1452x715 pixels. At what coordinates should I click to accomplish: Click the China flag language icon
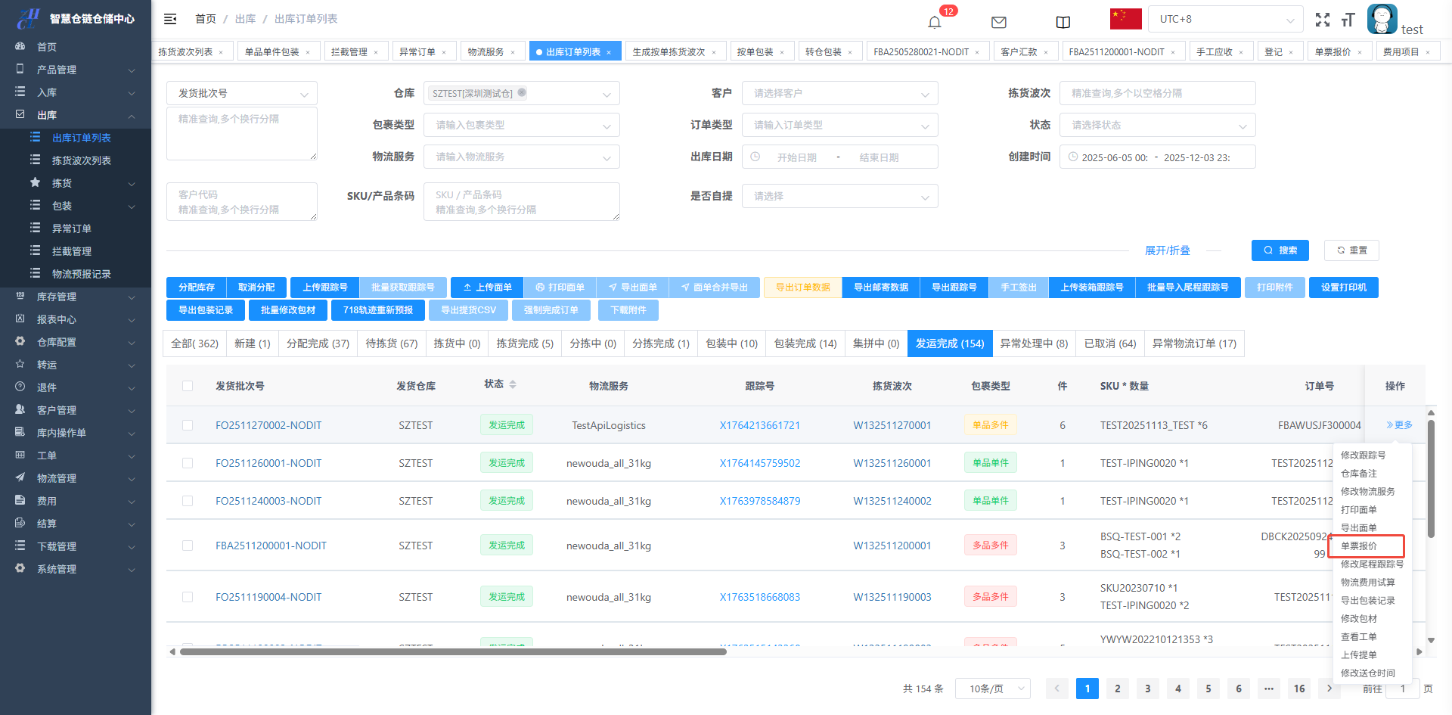pyautogui.click(x=1125, y=19)
